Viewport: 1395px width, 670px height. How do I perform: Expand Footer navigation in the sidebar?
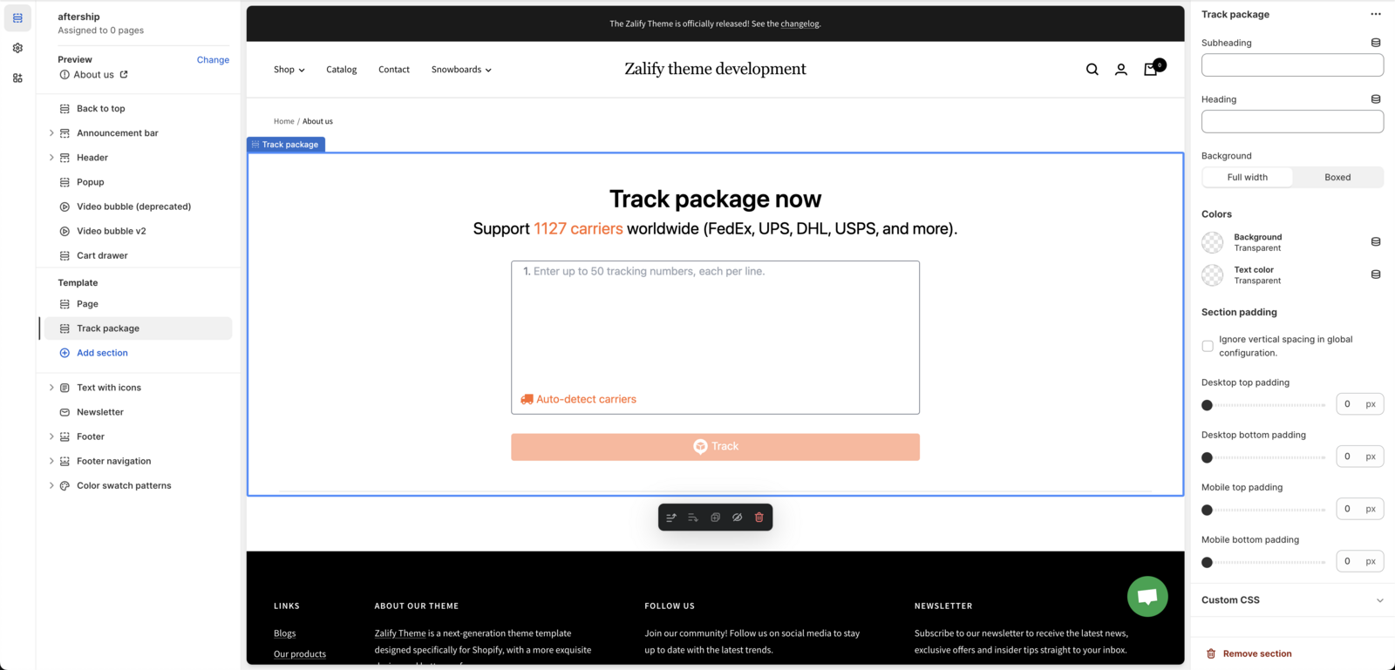(51, 461)
